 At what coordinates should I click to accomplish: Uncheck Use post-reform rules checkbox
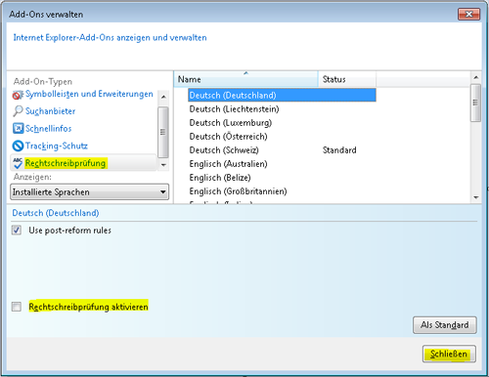click(17, 230)
